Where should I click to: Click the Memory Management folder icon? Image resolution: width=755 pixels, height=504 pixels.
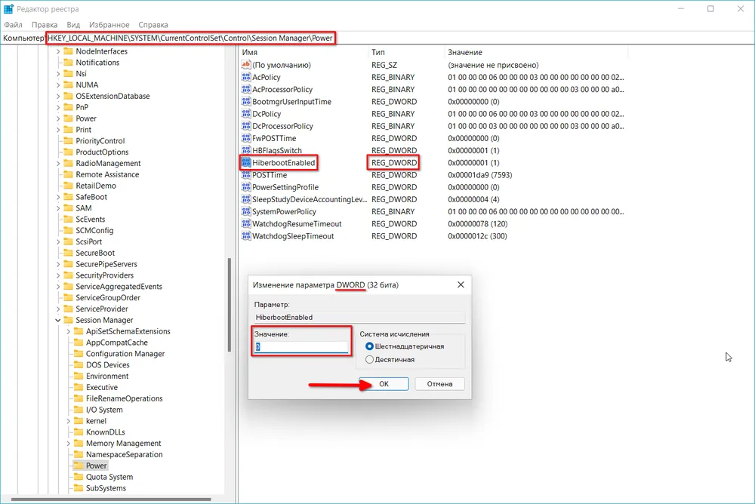(x=78, y=444)
